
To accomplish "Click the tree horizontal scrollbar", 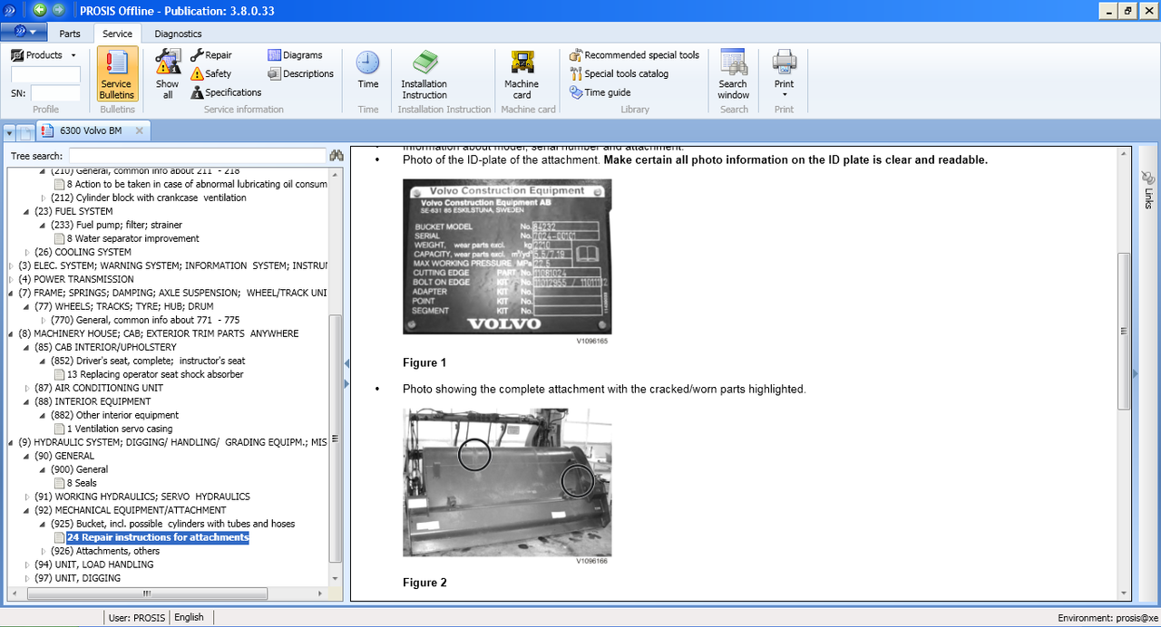I will (x=145, y=594).
